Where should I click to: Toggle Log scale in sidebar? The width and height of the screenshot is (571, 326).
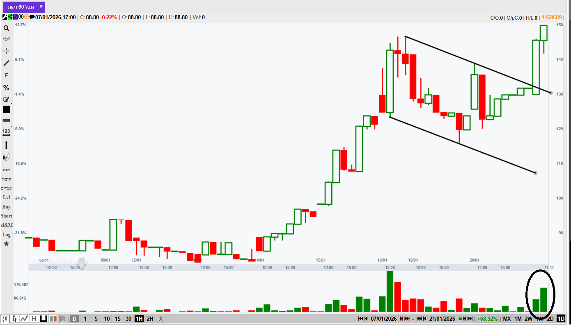(6, 235)
